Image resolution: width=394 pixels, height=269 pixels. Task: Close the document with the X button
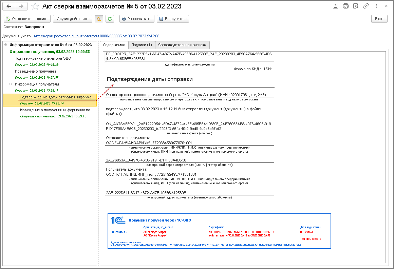click(x=387, y=6)
